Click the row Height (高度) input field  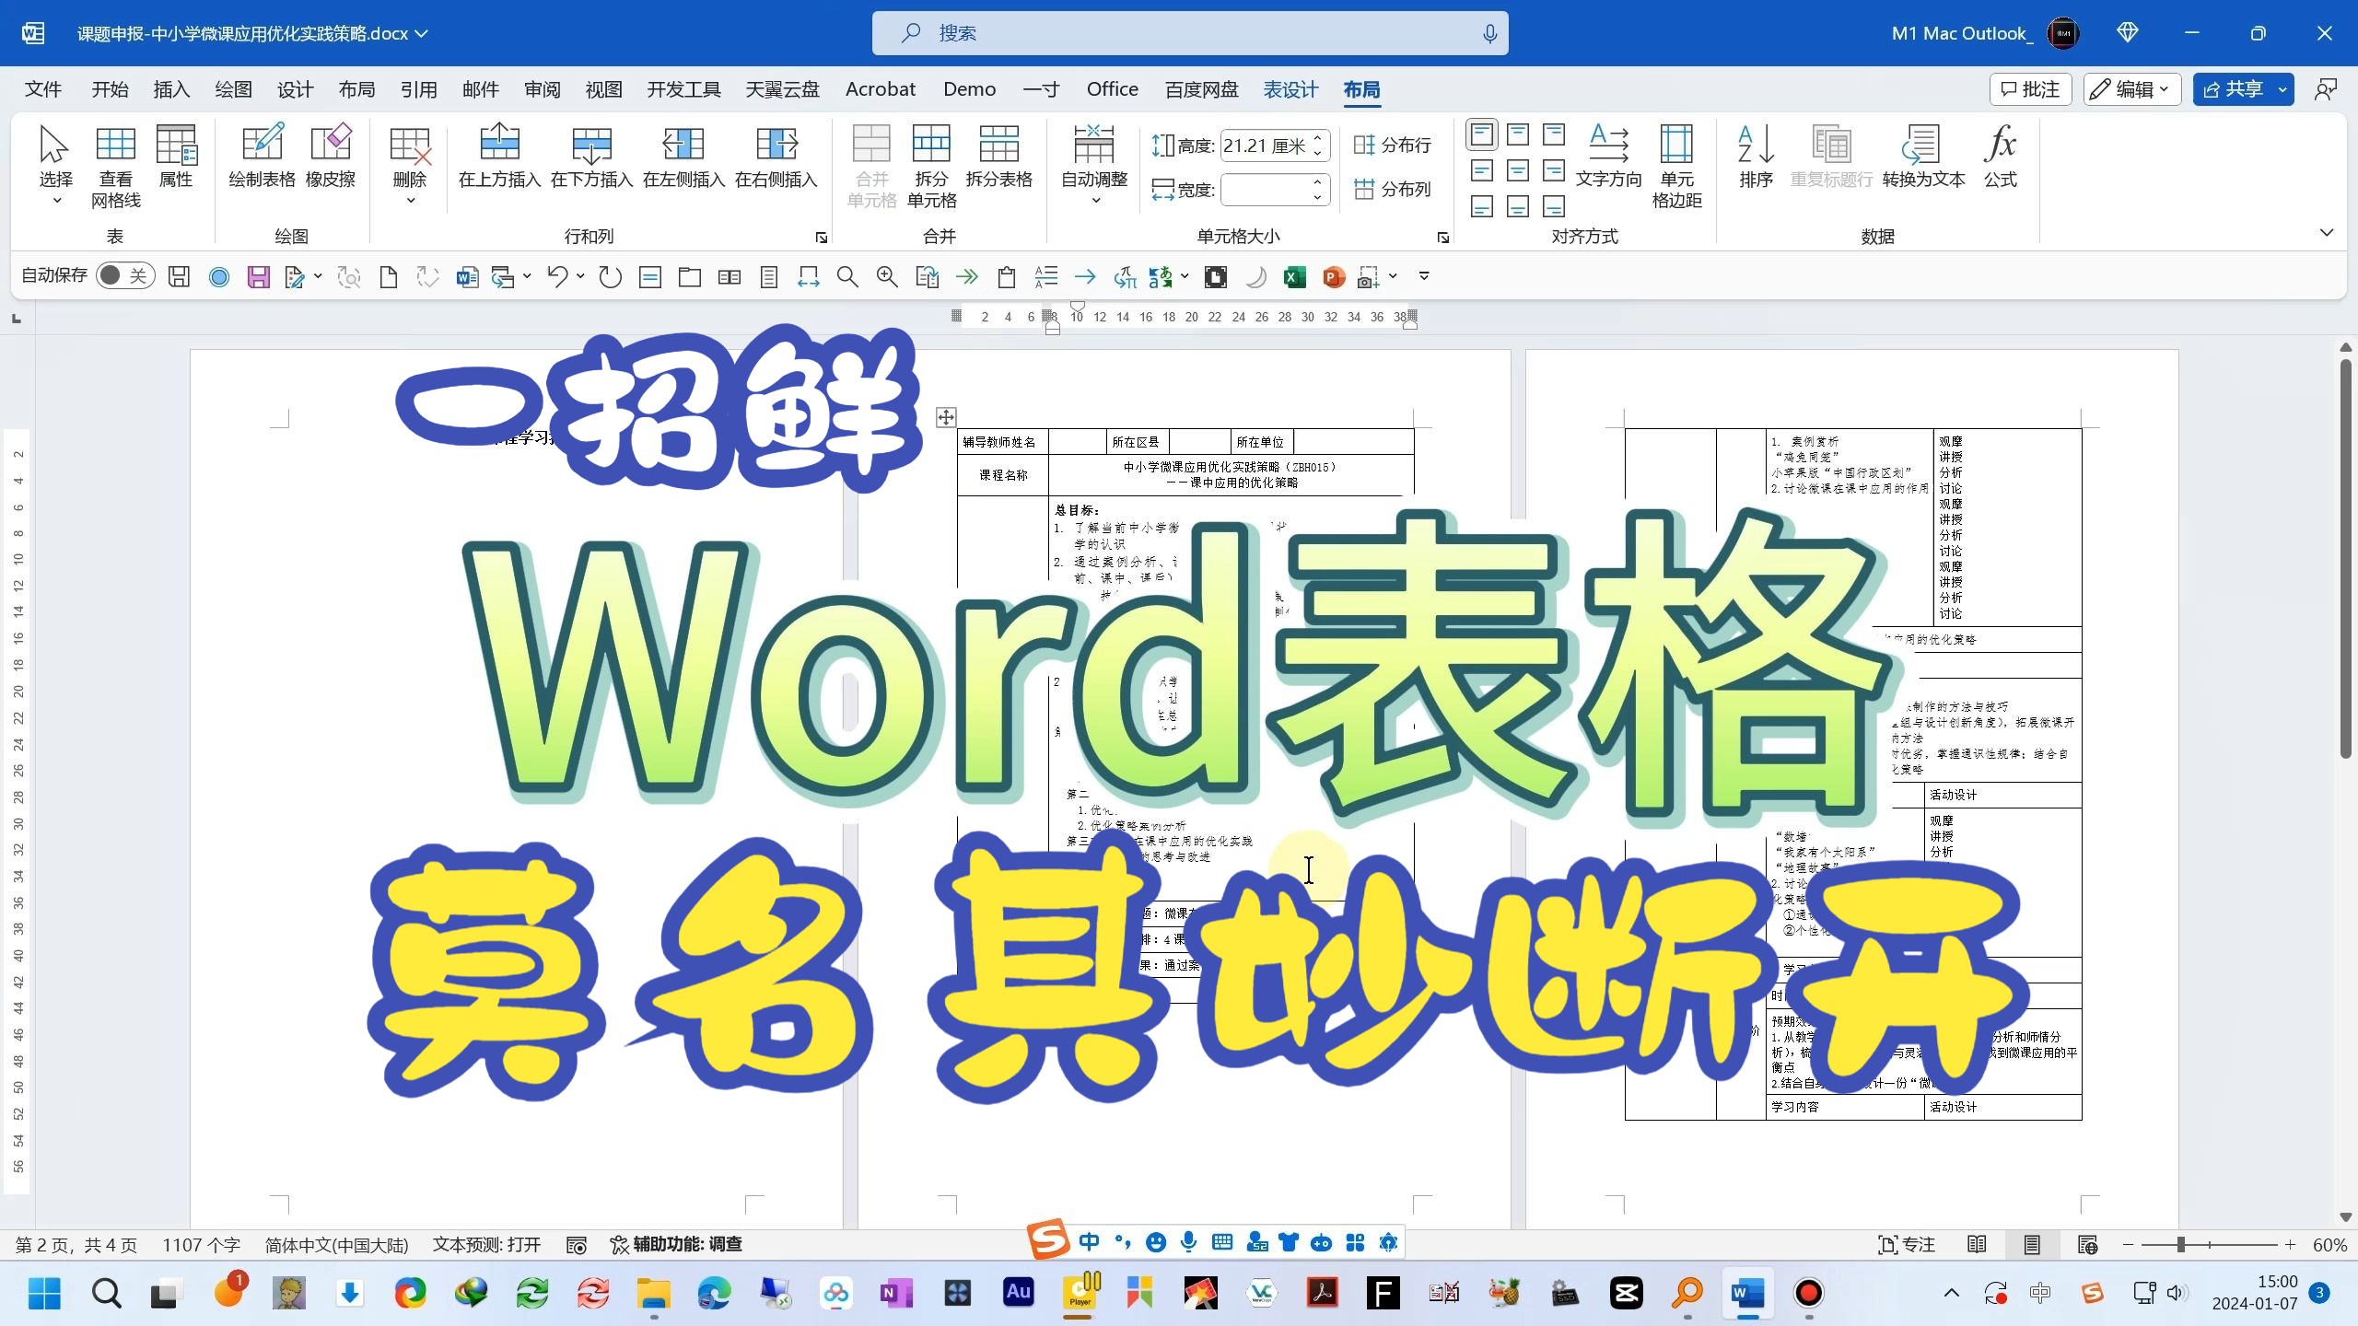pyautogui.click(x=1264, y=145)
